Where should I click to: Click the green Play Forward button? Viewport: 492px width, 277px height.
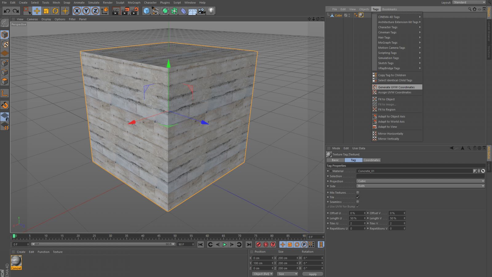(224, 244)
